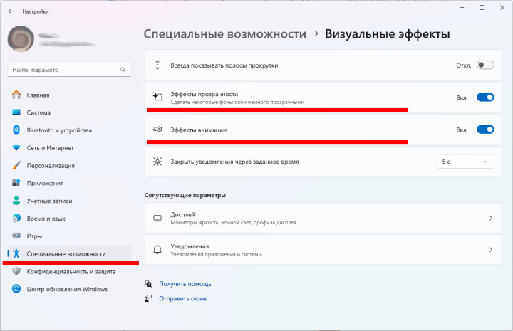Click the Bluetooth и устройства sidebar icon
Viewport: 513px width, 331px height.
pos(16,130)
